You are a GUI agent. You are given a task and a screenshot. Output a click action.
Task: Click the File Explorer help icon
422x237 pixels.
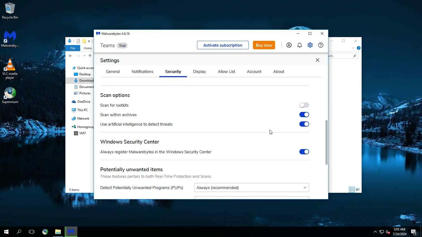(x=359, y=48)
